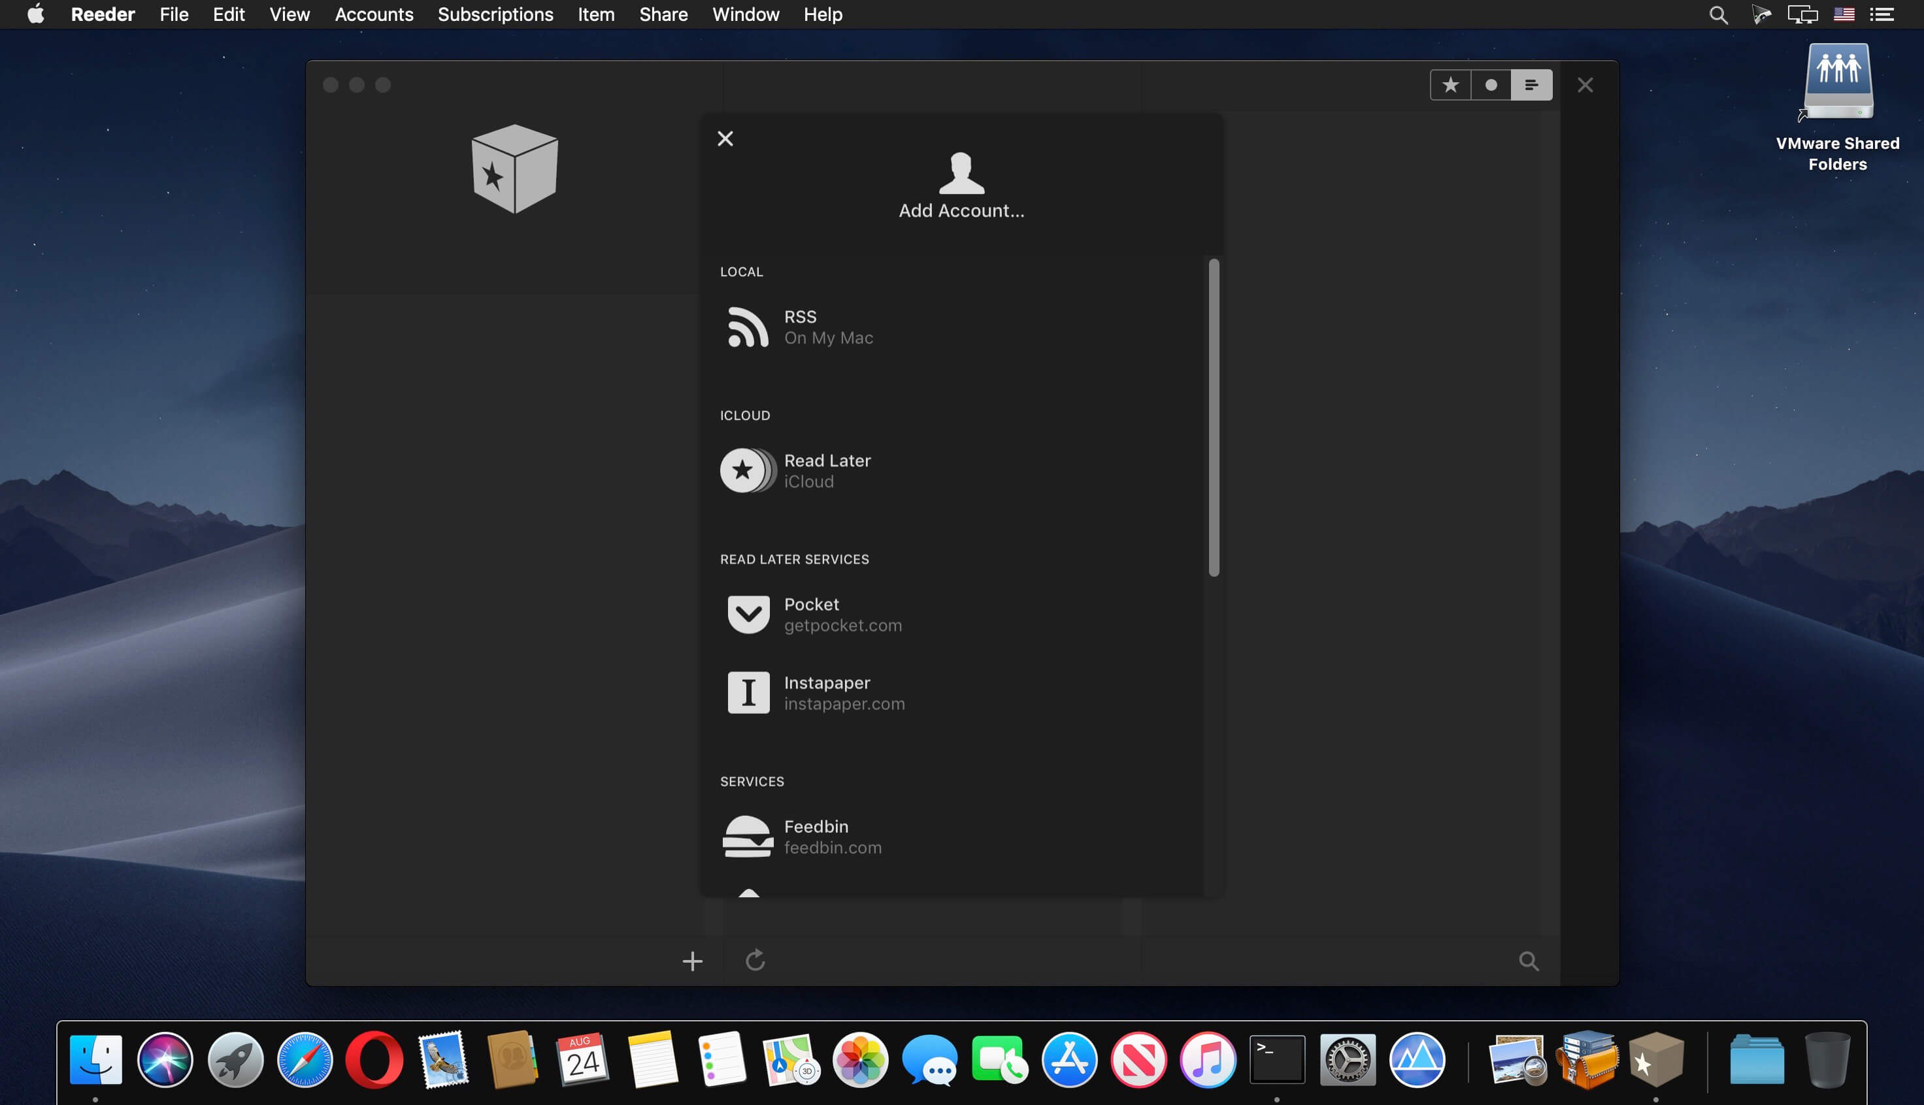1924x1105 pixels.
Task: Open Spotlight search in menu bar
Action: point(1718,14)
